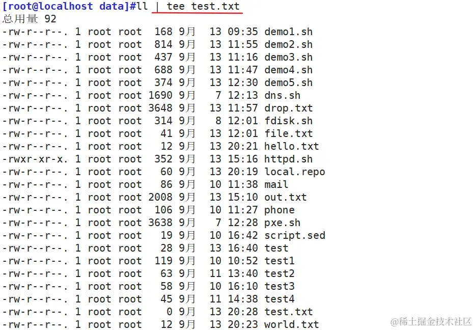Select the local.repo filename
The image size is (475, 330).
(294, 172)
